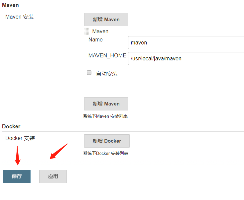Grab the Maven installation drag handle icon
Screen dimensions: 244x200
87,32
